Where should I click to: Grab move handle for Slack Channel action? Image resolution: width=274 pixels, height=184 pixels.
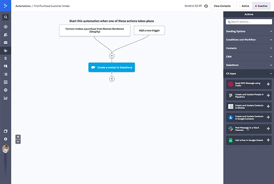pyautogui.click(x=268, y=129)
